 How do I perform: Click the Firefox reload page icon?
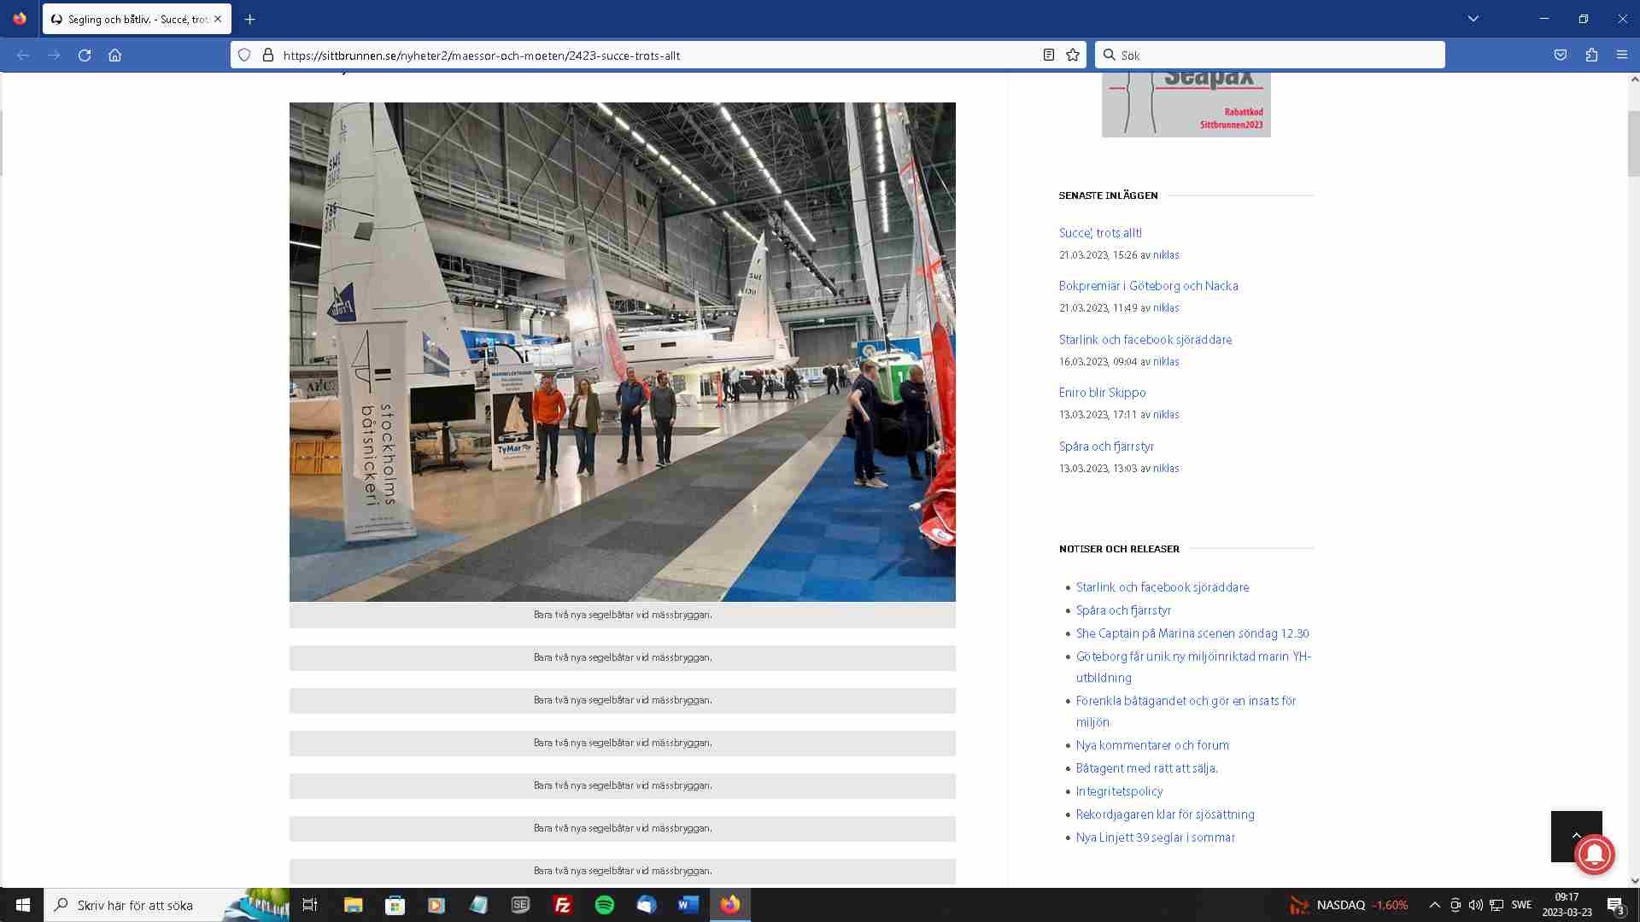85,55
